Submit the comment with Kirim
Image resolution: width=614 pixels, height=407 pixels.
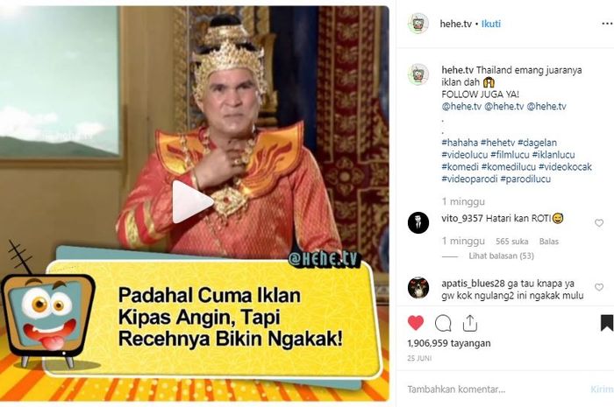[602, 389]
